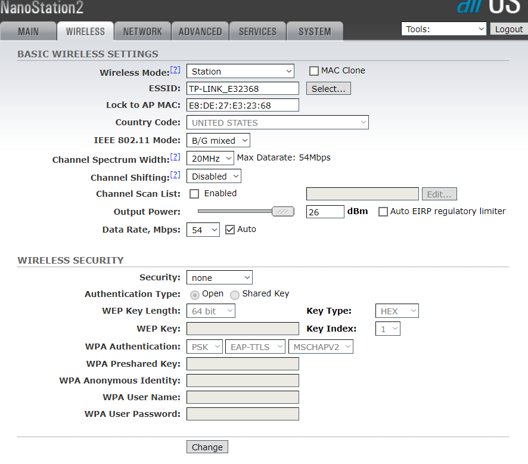Open the WEP Key Length dropdown
The width and height of the screenshot is (528, 464).
coord(211,311)
